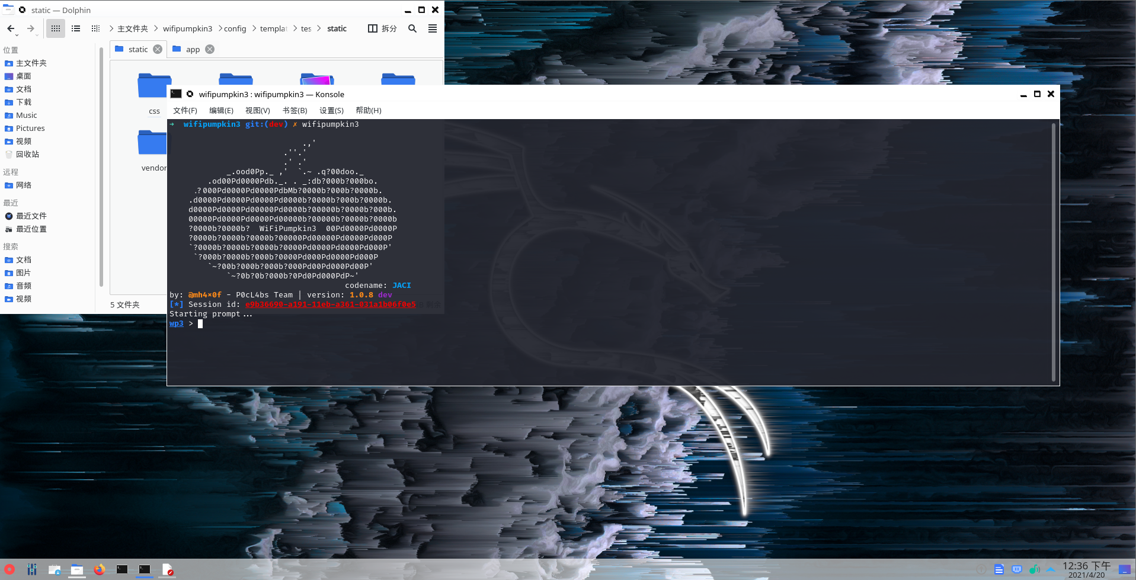Click the audio volume tray icon
This screenshot has height=580, width=1136.
[x=1034, y=569]
